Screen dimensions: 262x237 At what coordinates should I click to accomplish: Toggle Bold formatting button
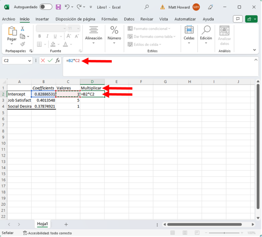click(40, 36)
